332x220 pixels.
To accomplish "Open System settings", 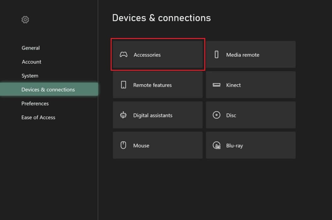I will coord(30,75).
